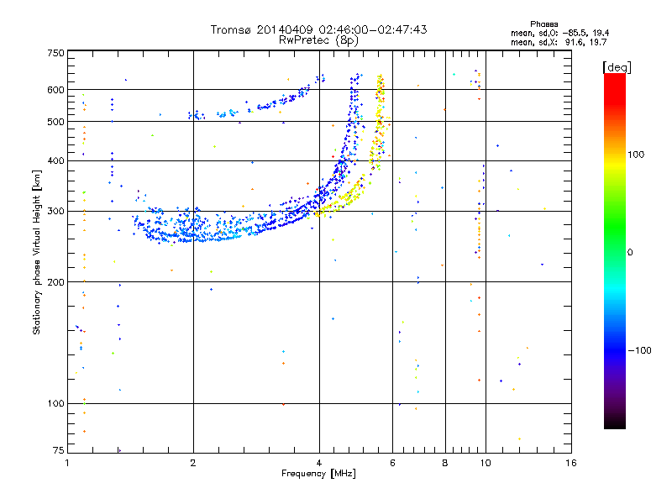Click the Stationary phase Virtual Height axis label

(x=37, y=252)
